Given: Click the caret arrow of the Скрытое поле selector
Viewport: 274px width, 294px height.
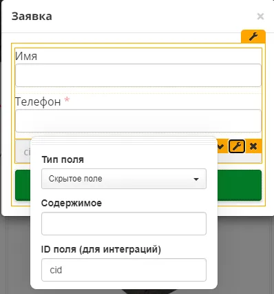Looking at the screenshot, I should [x=196, y=179].
